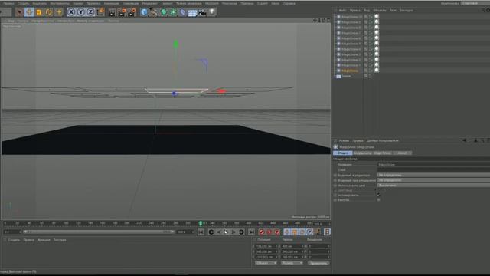The image size is (490, 276).
Task: Open the floor and environment objects icon
Action: coord(192,12)
